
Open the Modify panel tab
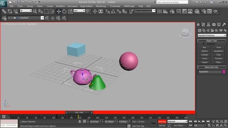(x=203, y=25)
